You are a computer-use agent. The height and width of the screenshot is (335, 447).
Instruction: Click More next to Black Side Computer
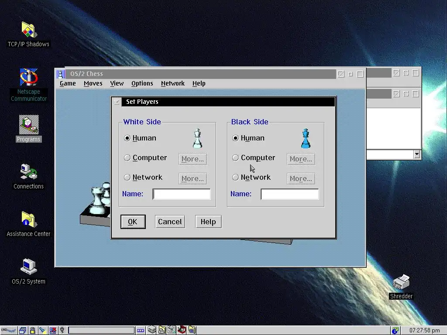click(x=301, y=159)
